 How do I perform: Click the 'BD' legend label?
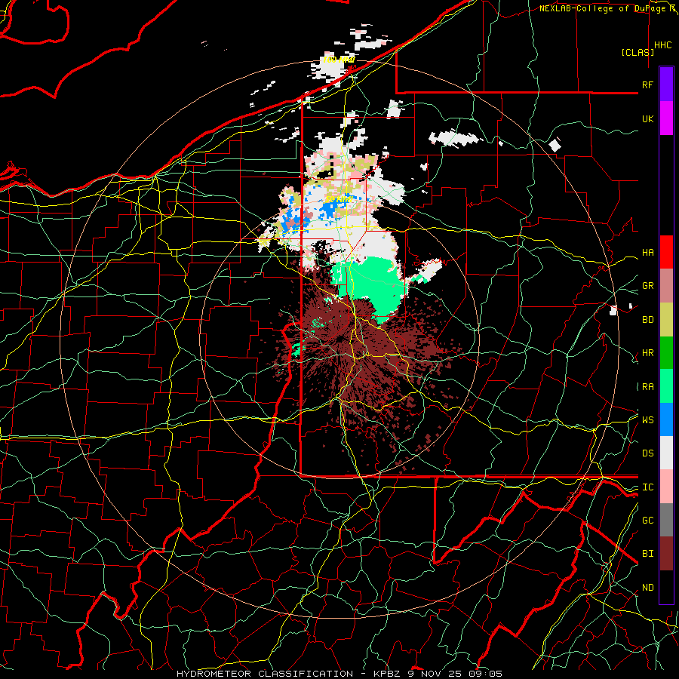[647, 320]
